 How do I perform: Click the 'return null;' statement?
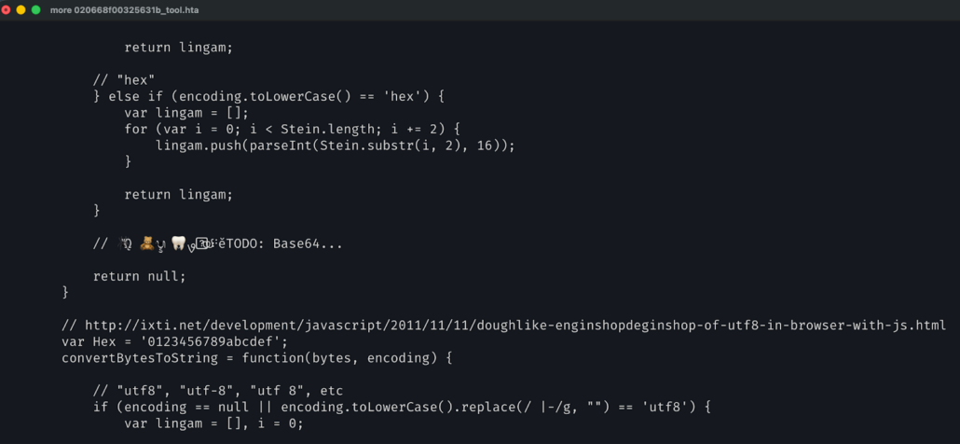point(139,276)
